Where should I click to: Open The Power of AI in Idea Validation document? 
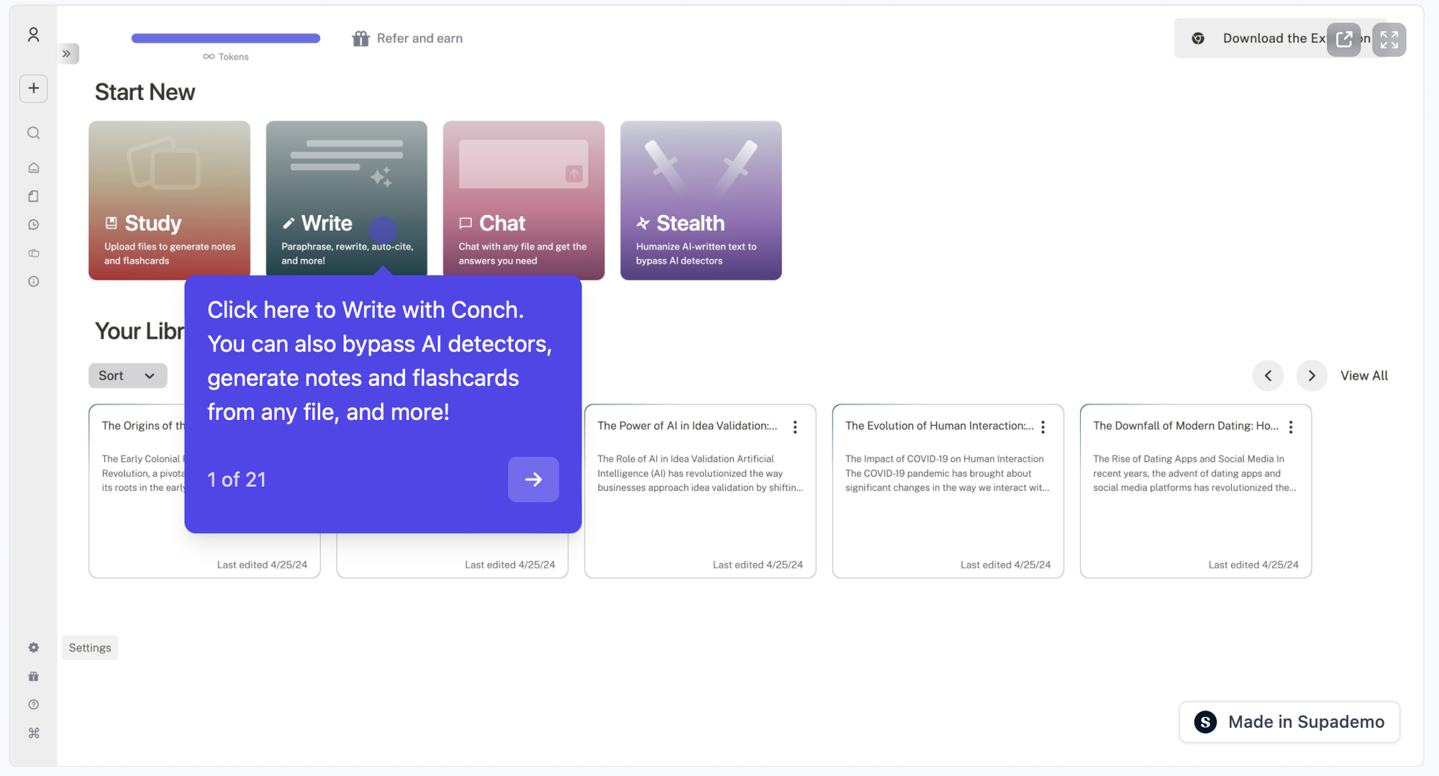700,491
